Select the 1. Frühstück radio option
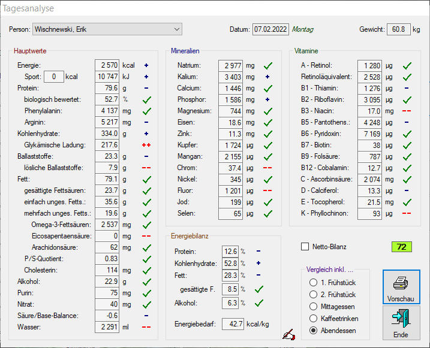430x348 pixels. point(312,283)
